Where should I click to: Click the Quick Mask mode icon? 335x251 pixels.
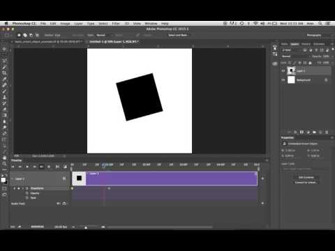pos(4,189)
